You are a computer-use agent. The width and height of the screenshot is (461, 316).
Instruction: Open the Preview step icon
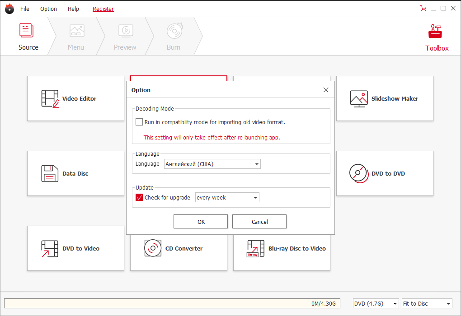coord(125,36)
